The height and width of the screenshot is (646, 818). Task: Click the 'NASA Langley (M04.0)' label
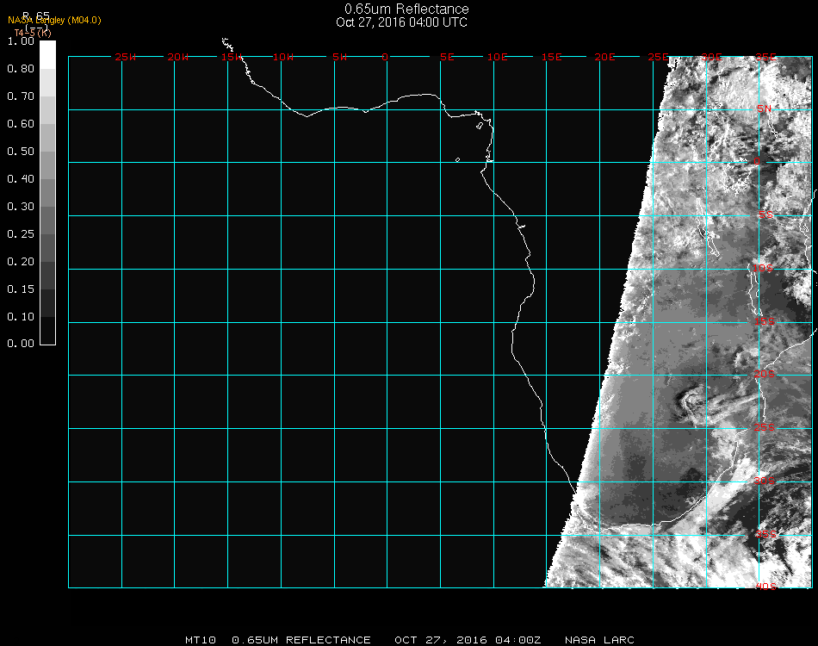point(54,21)
